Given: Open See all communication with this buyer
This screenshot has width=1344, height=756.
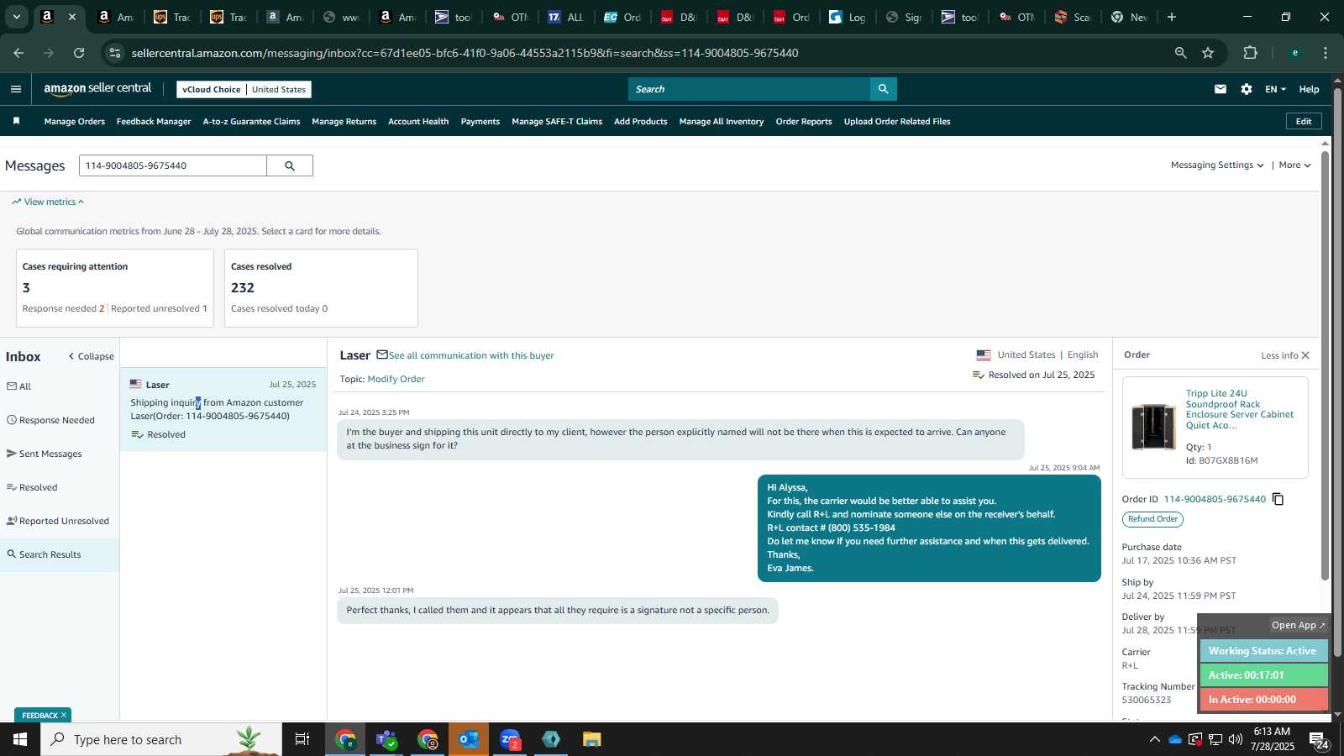Looking at the screenshot, I should click(x=471, y=355).
